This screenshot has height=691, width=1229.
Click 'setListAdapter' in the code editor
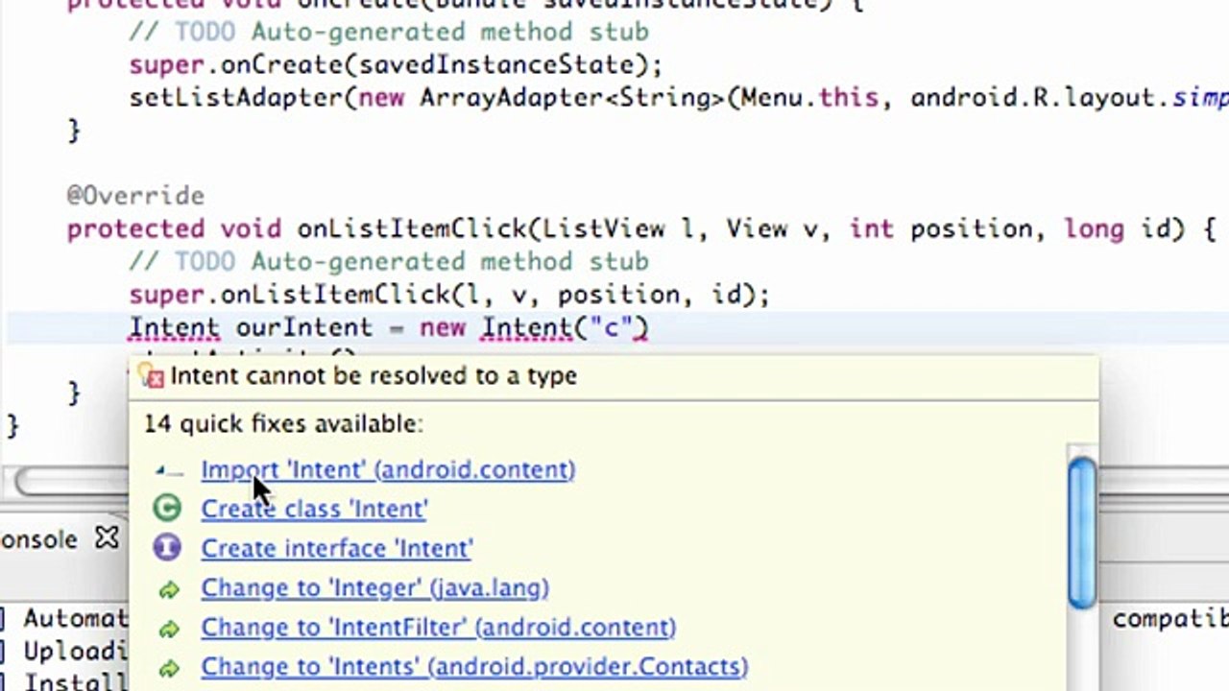pos(236,98)
